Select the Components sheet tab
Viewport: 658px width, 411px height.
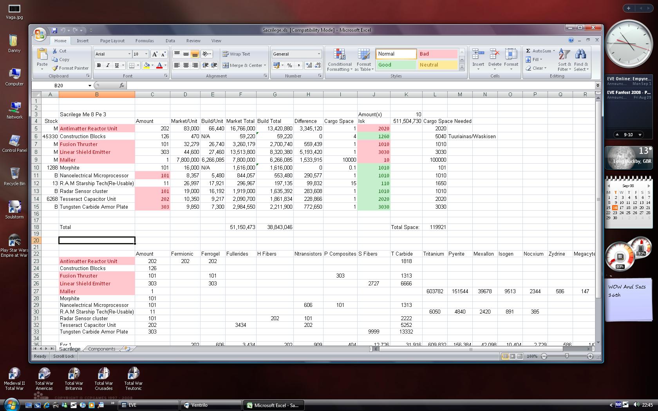tap(102, 349)
